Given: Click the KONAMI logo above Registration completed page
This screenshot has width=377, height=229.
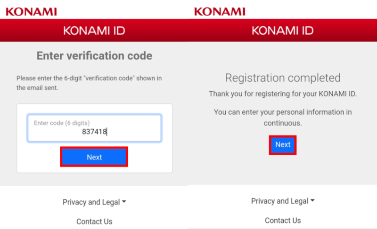Looking at the screenshot, I should tap(220, 11).
